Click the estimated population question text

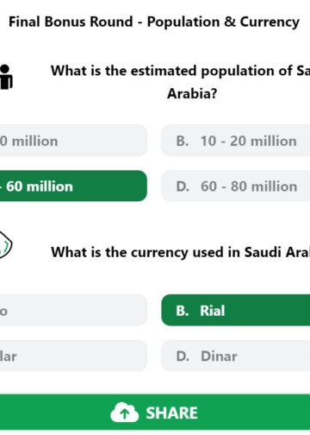point(180,82)
